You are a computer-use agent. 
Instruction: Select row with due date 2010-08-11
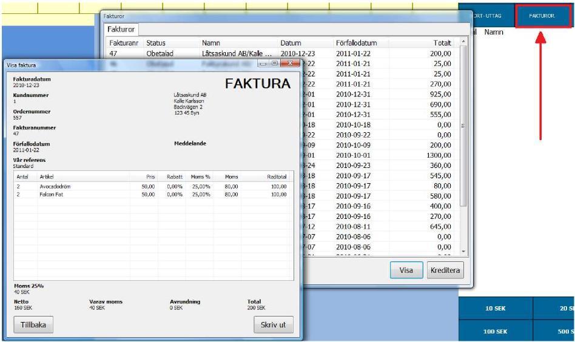click(x=379, y=227)
